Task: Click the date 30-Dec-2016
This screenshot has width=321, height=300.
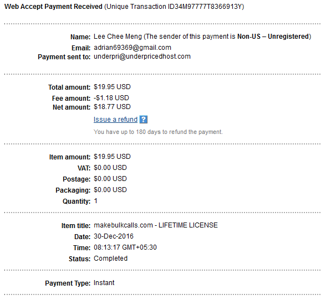Action: click(x=114, y=236)
